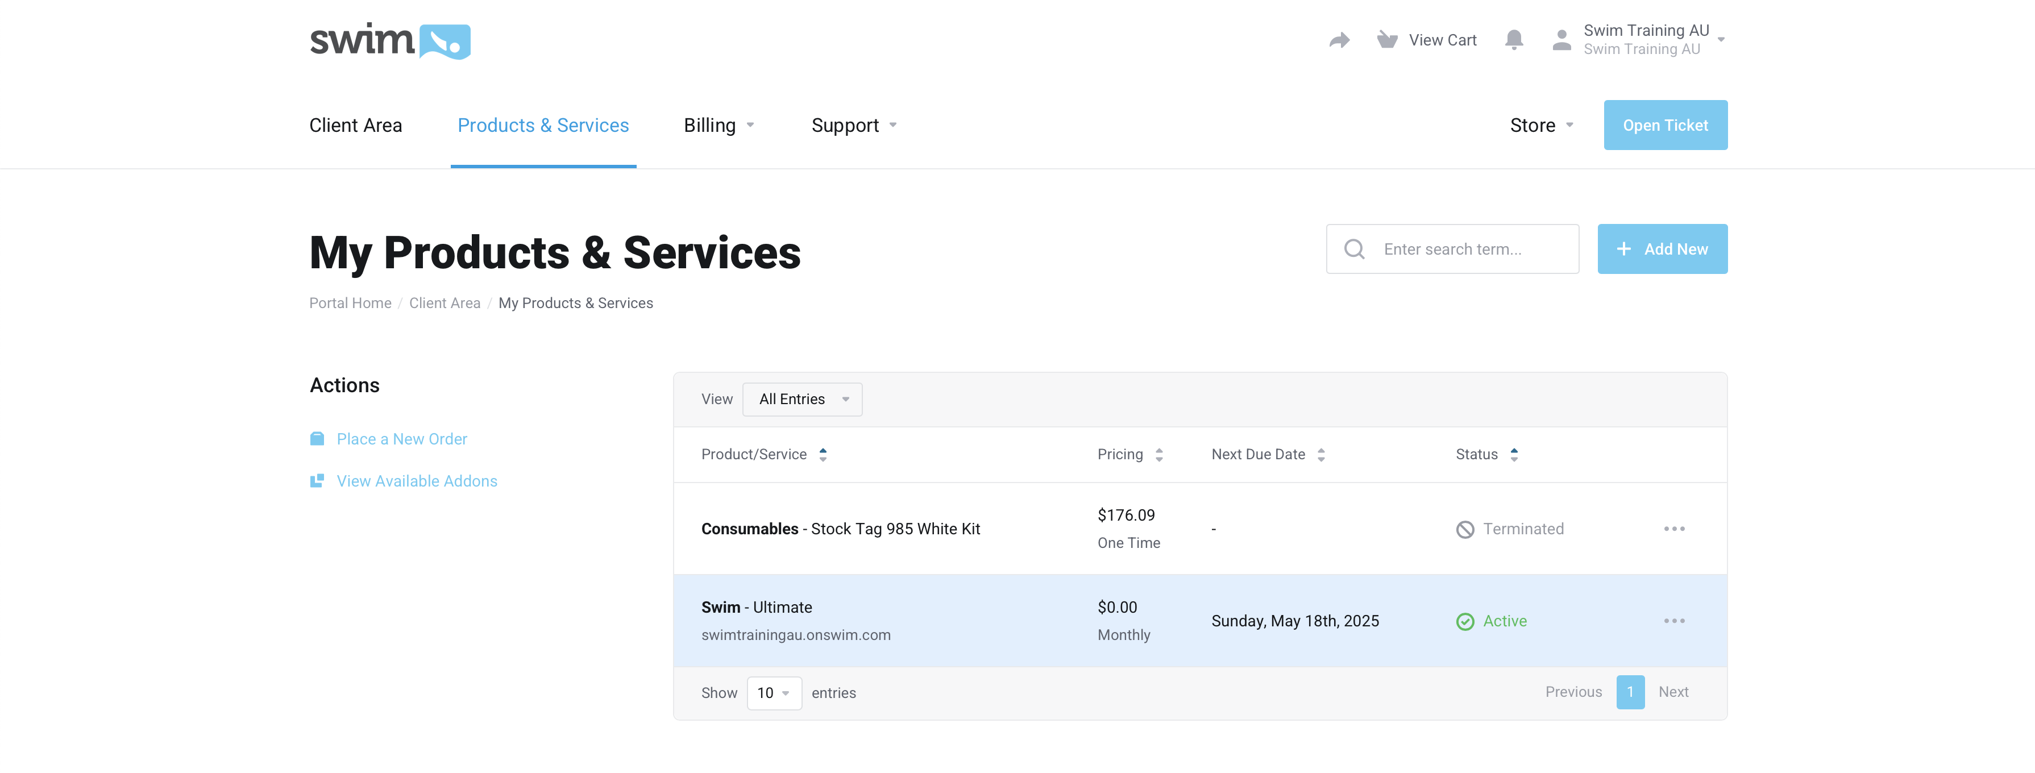Click the Active status label
Viewport: 2035px width, 773px height.
1504,621
